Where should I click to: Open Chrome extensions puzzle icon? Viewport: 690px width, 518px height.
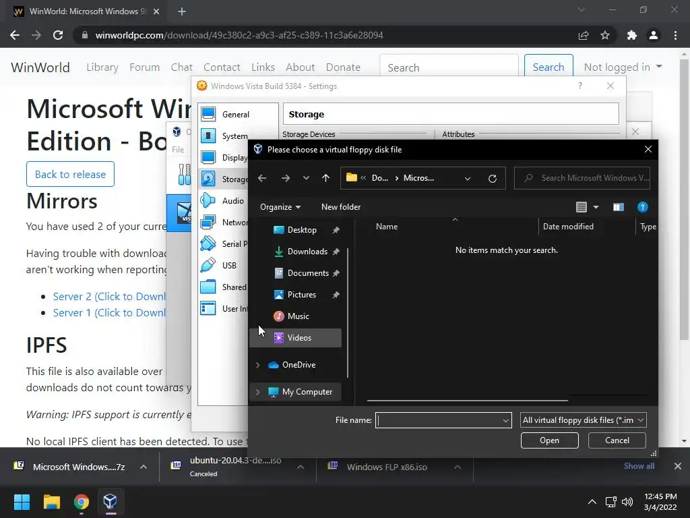point(632,35)
